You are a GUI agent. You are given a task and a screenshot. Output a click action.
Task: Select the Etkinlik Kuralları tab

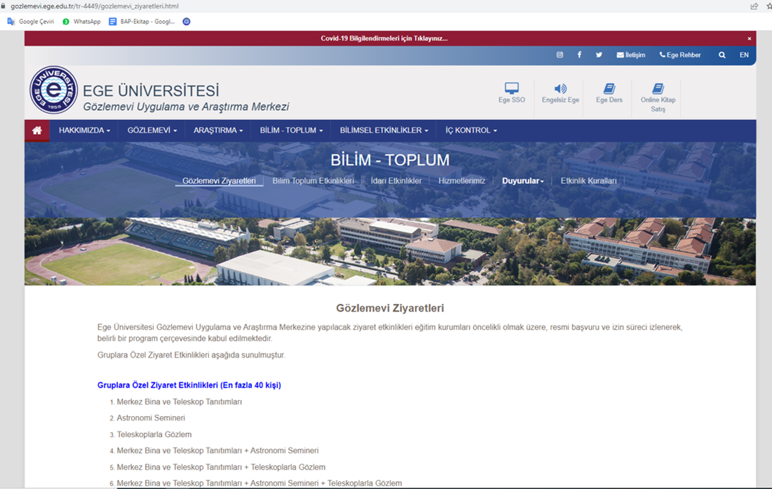pyautogui.click(x=588, y=181)
